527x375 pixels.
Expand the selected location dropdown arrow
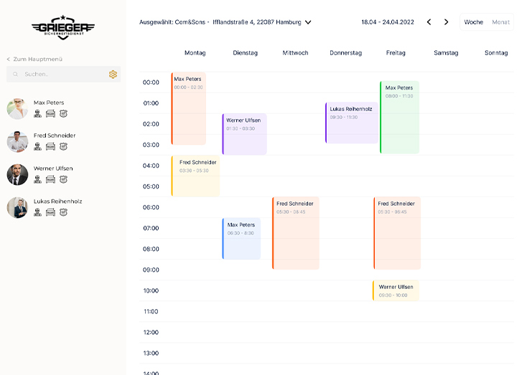308,22
